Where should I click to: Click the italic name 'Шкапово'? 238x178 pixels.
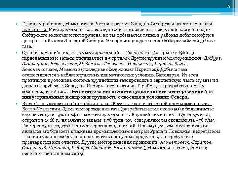tap(59, 148)
